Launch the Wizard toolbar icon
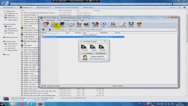Viewport: 188px width, 106px height. point(95,24)
